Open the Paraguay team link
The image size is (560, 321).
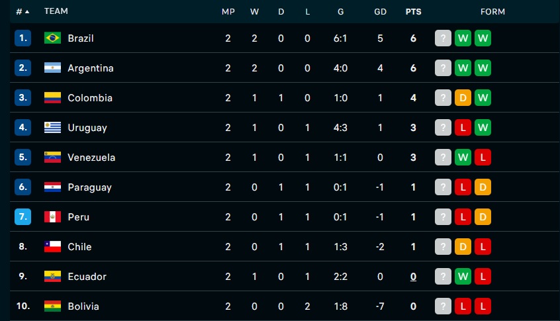pos(89,187)
